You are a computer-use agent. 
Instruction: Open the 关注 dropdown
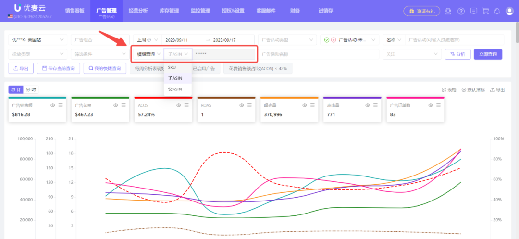(412, 54)
